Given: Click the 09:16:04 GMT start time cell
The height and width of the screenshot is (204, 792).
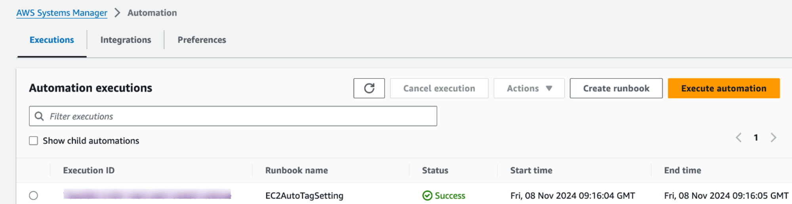Looking at the screenshot, I should [x=573, y=196].
